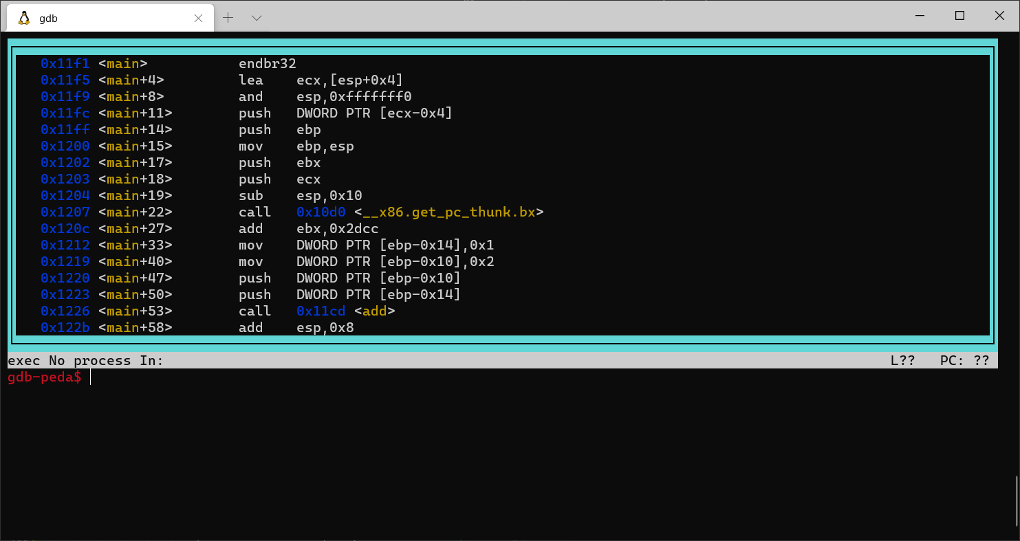Click the sub esp,0x10 operand
1020x541 pixels.
329,195
